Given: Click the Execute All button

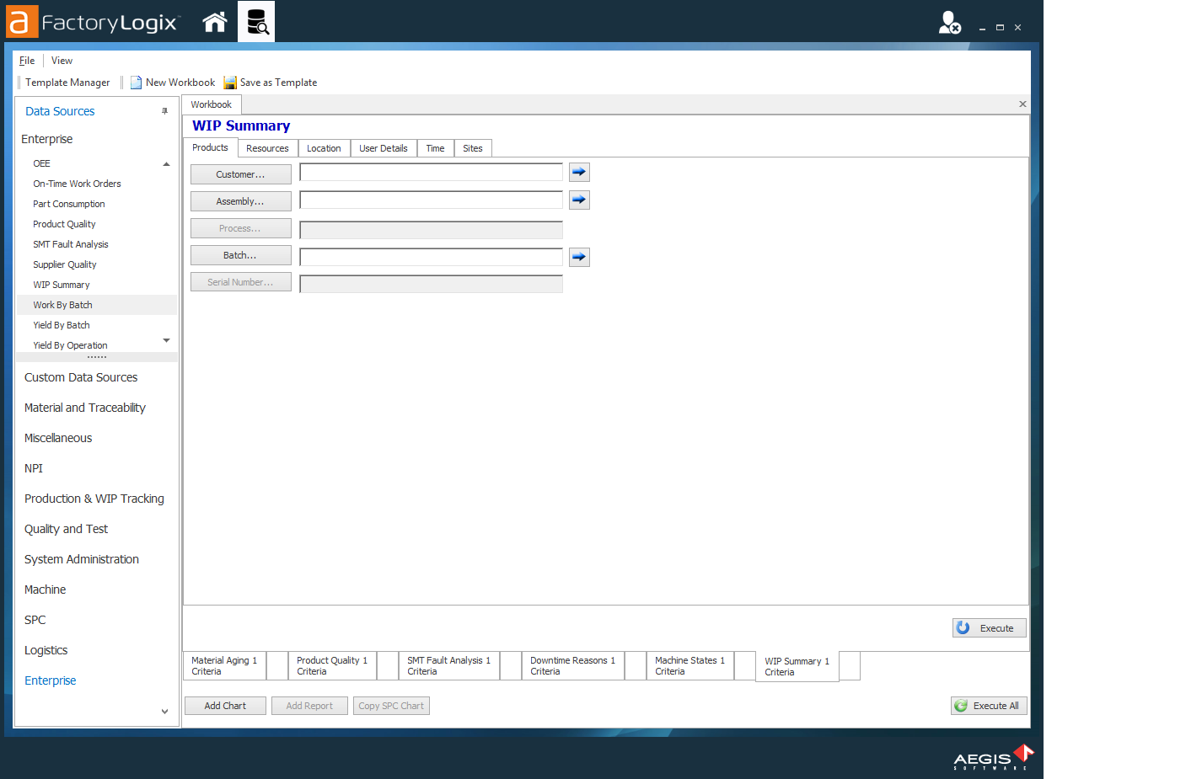Looking at the screenshot, I should (988, 705).
